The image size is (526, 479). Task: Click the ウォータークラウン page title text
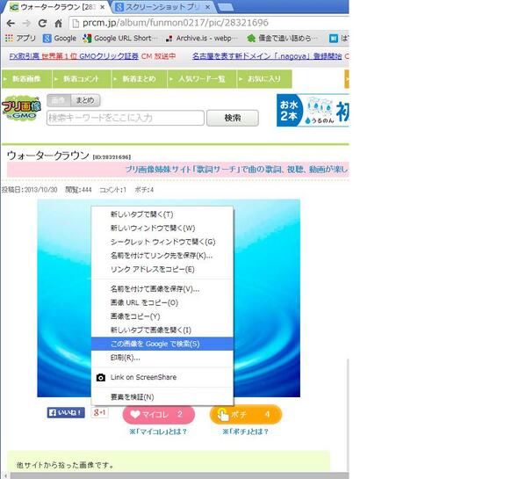(x=48, y=156)
